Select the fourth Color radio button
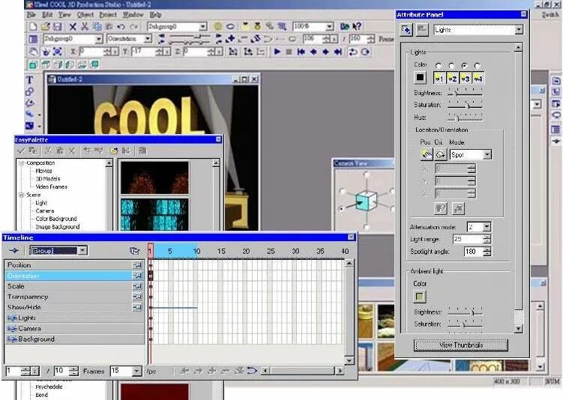 click(x=478, y=66)
